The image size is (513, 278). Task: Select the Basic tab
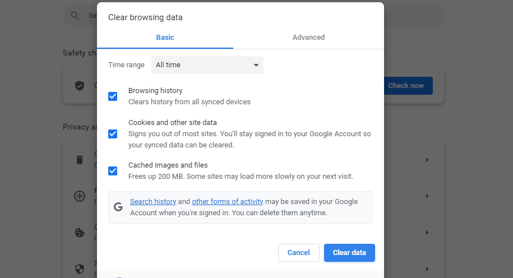pyautogui.click(x=165, y=38)
